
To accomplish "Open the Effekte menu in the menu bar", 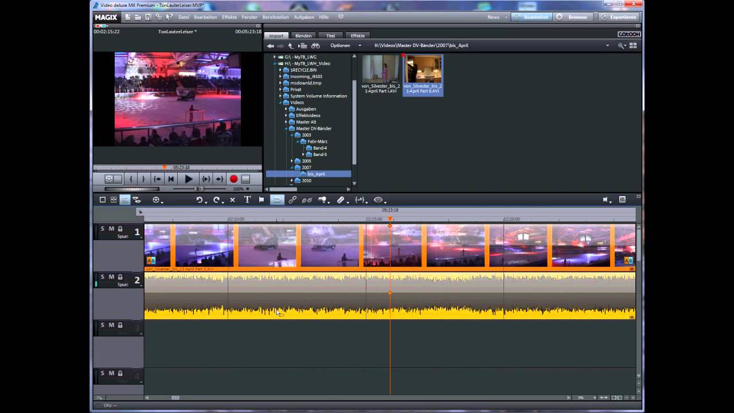I will 229,17.
